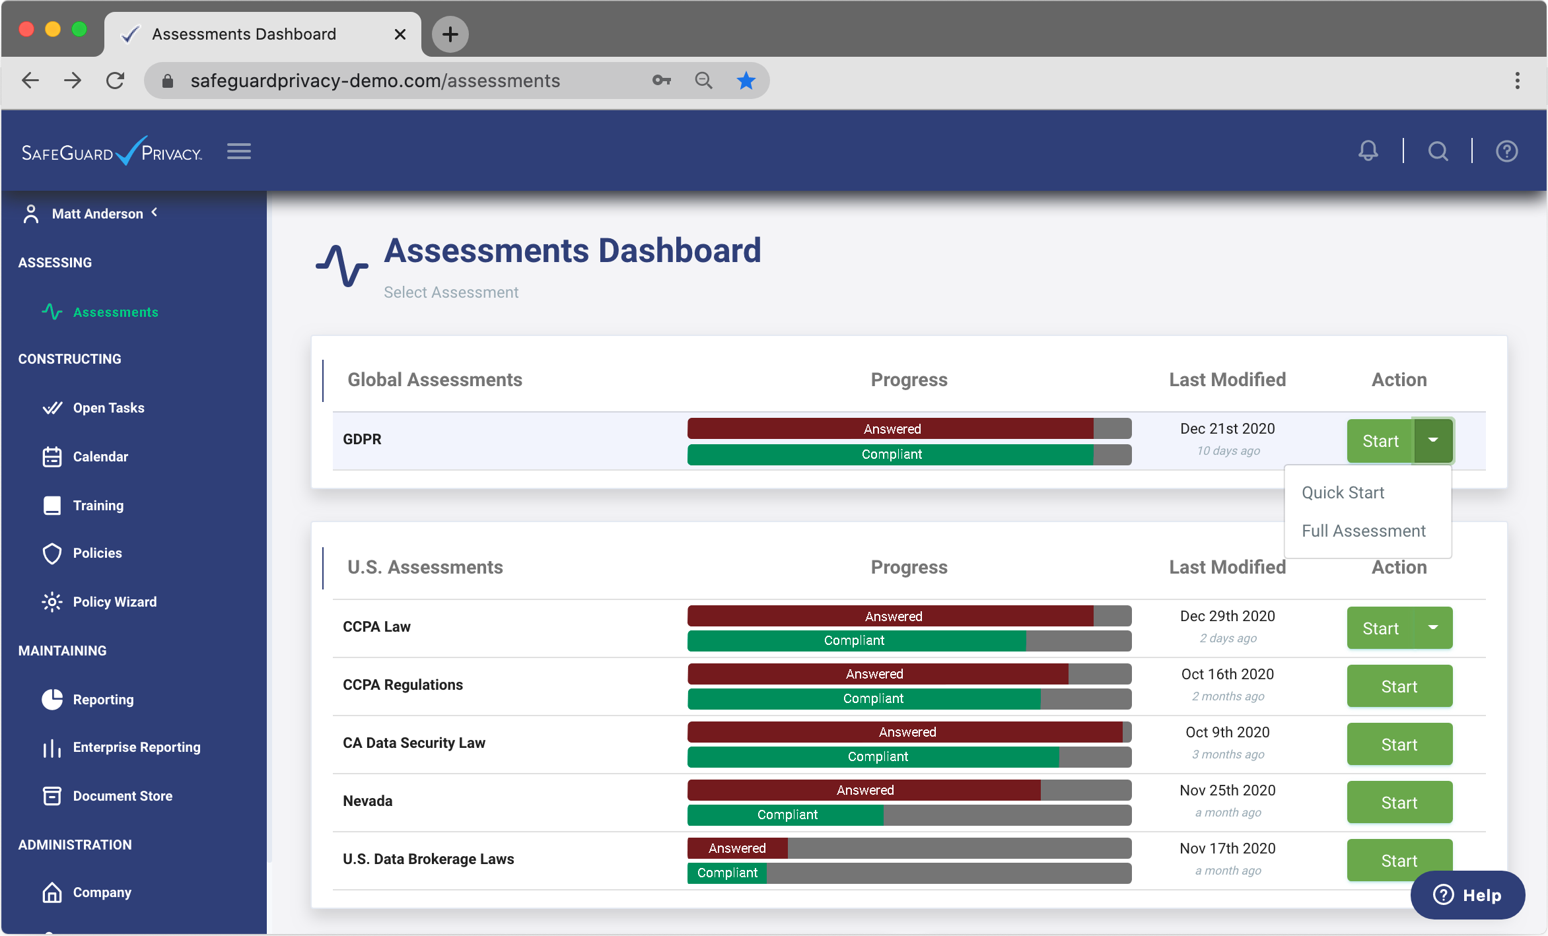Toggle the hamburger menu icon

(238, 151)
